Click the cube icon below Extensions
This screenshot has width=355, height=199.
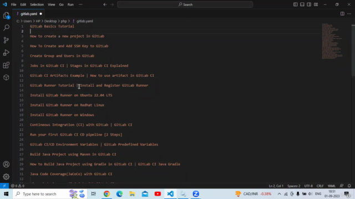(x=6, y=77)
